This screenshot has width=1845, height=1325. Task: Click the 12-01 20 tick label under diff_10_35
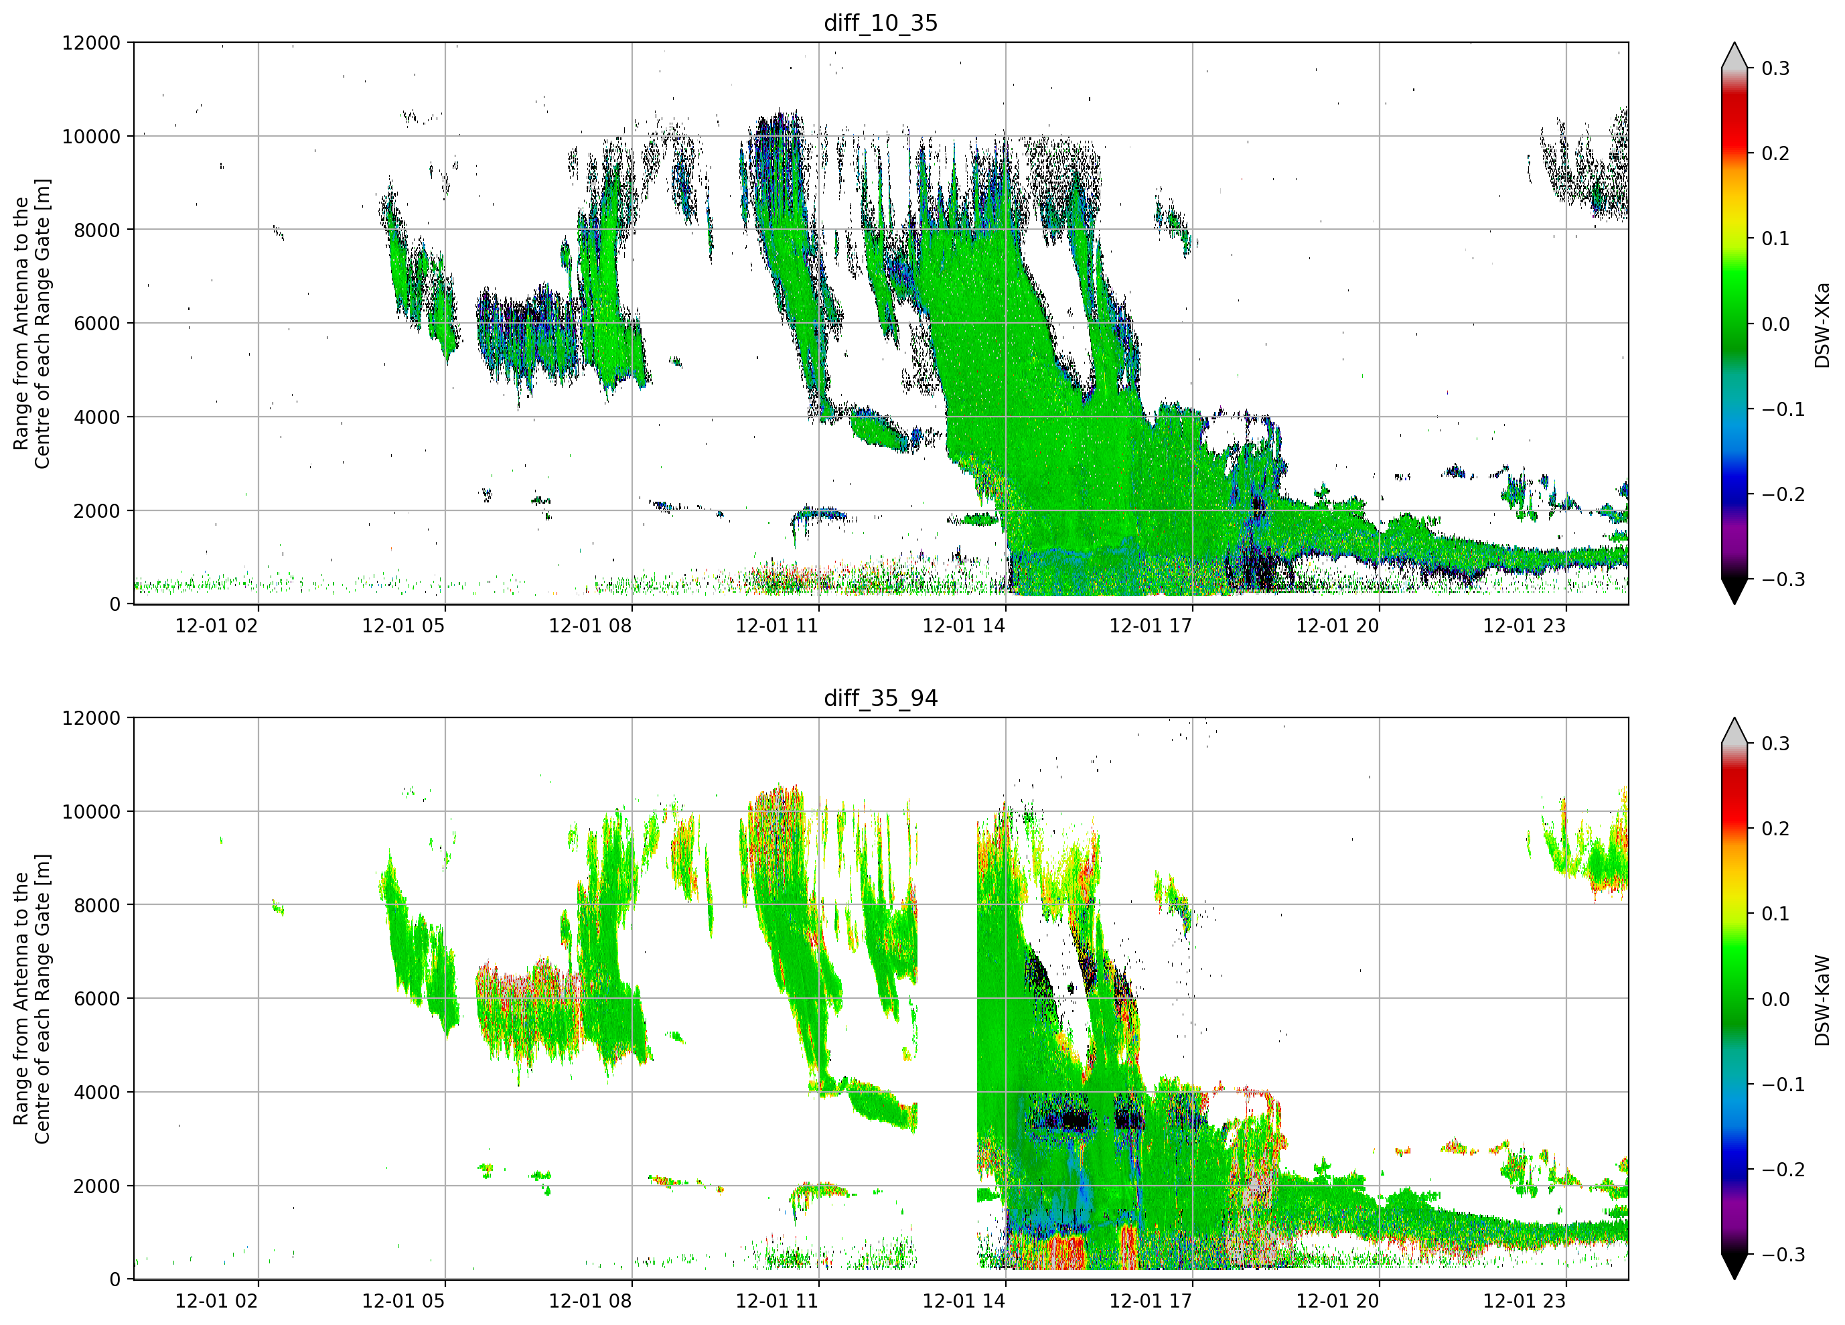click(x=1337, y=626)
